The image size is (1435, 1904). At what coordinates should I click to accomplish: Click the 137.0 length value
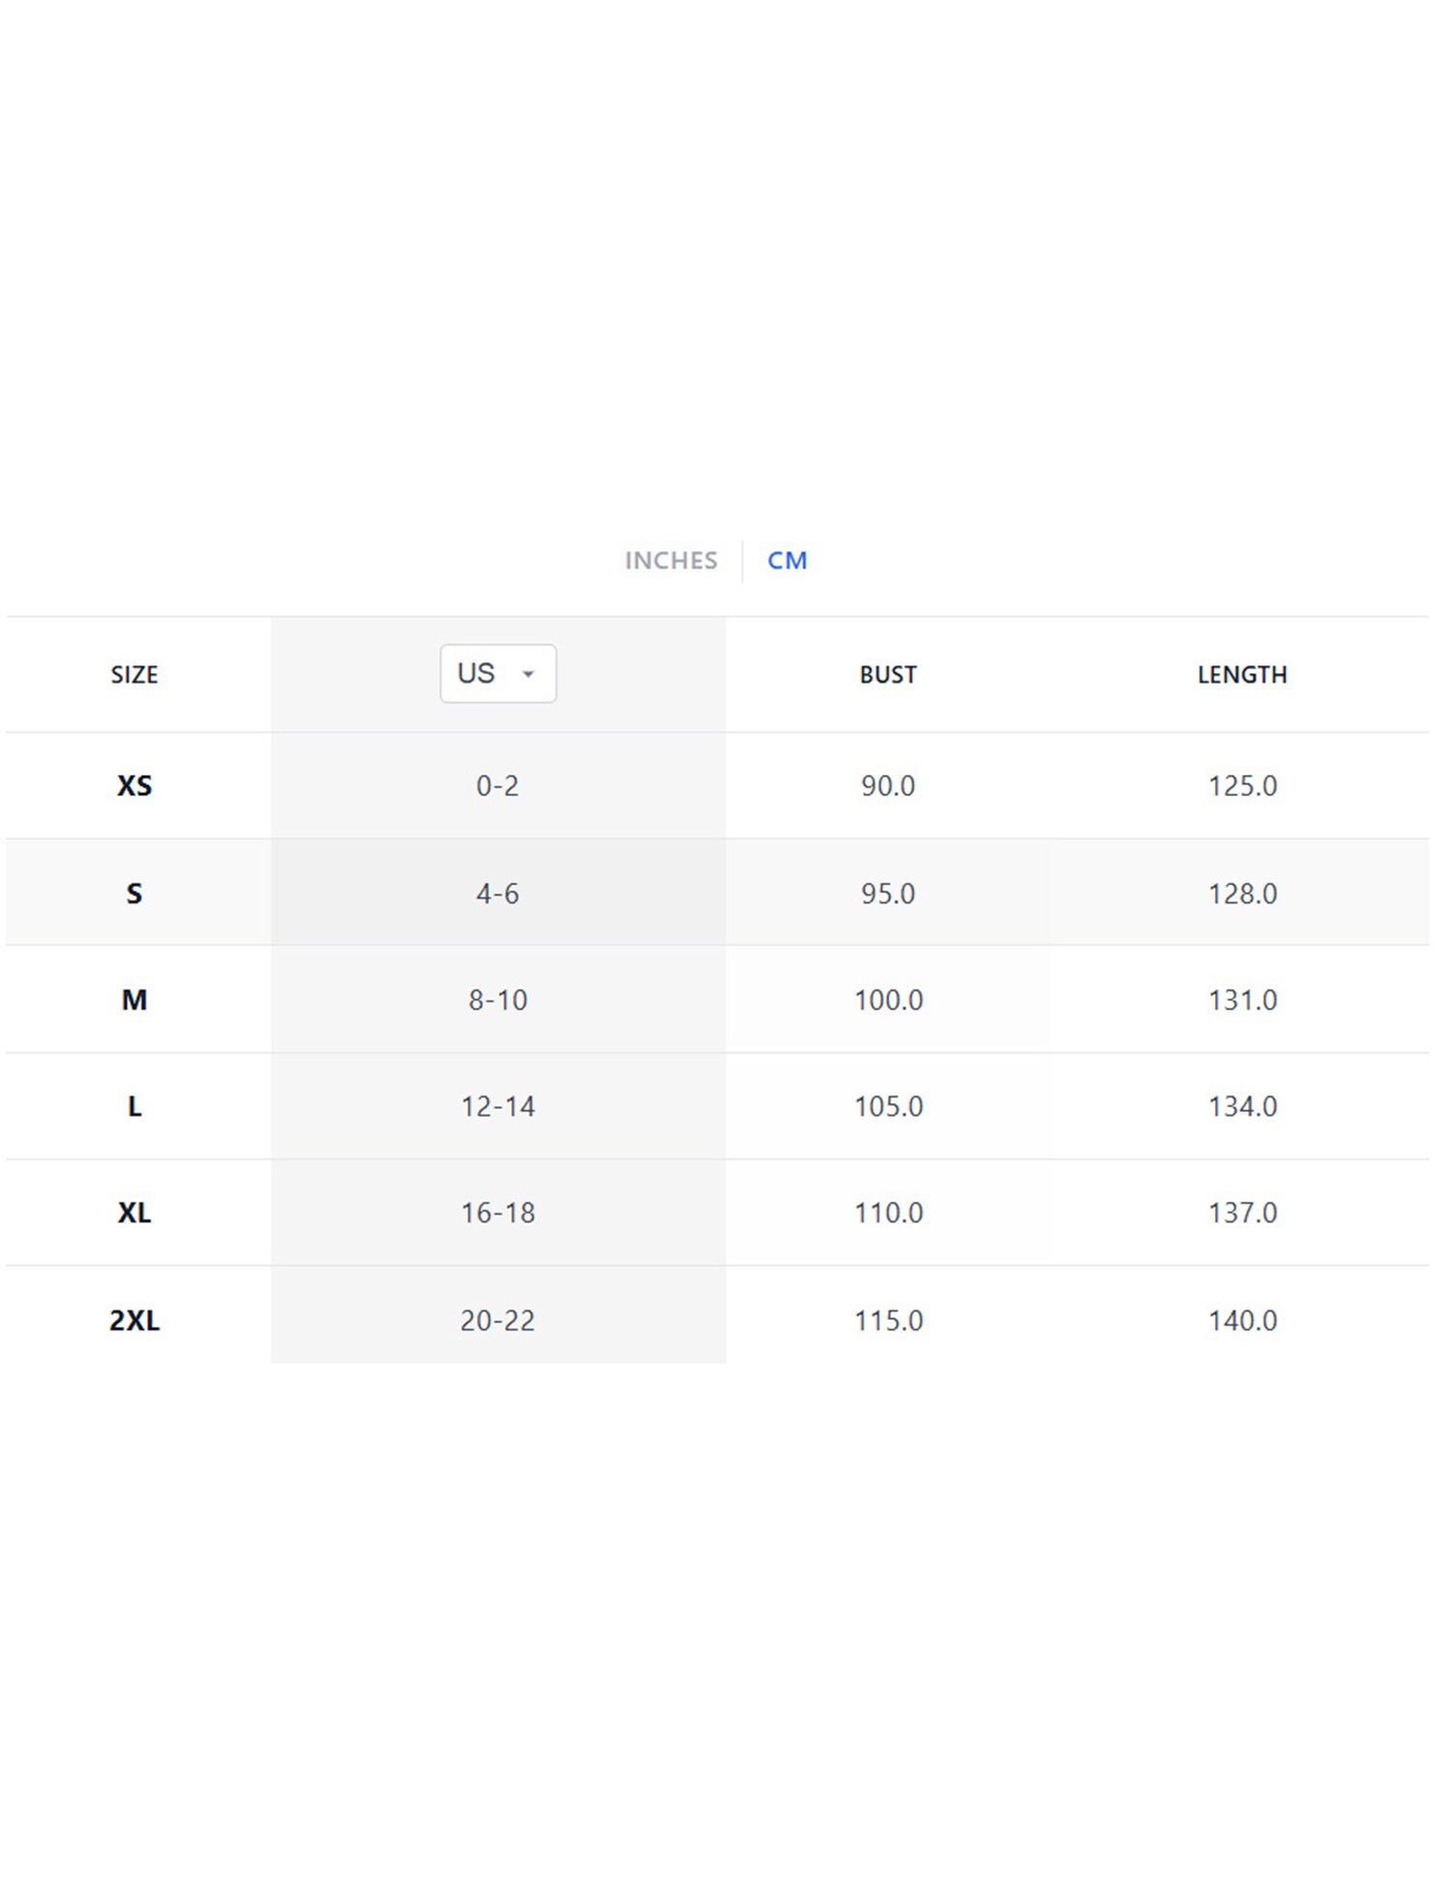[1242, 1213]
